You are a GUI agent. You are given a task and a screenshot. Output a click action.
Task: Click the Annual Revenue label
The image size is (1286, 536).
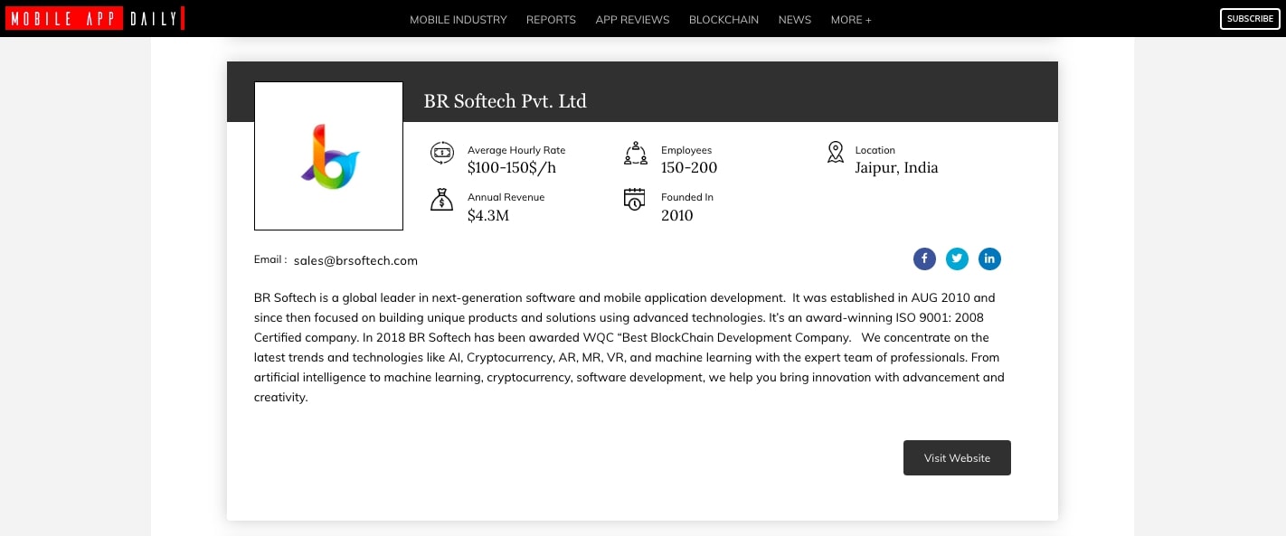coord(506,197)
